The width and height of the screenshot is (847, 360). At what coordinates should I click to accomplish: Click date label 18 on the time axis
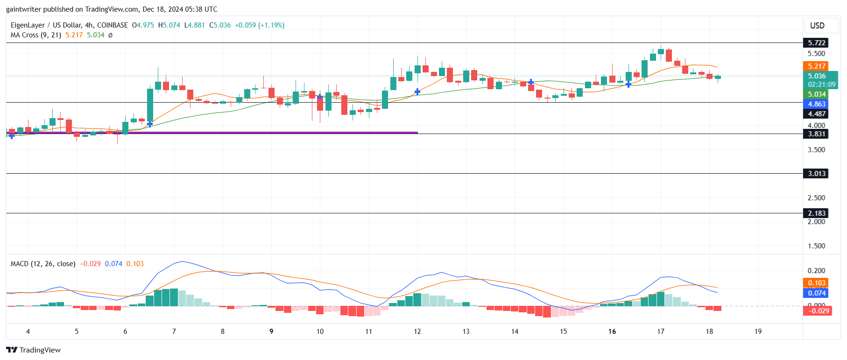(709, 332)
